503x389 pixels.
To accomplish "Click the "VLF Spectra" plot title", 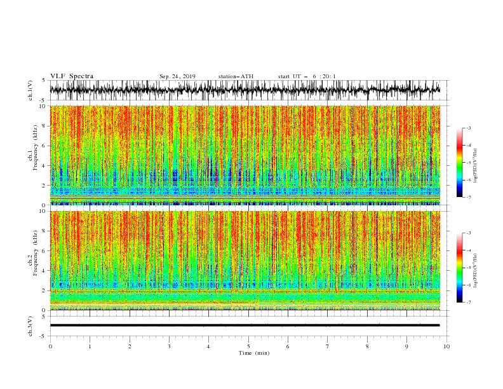I will point(72,76).
